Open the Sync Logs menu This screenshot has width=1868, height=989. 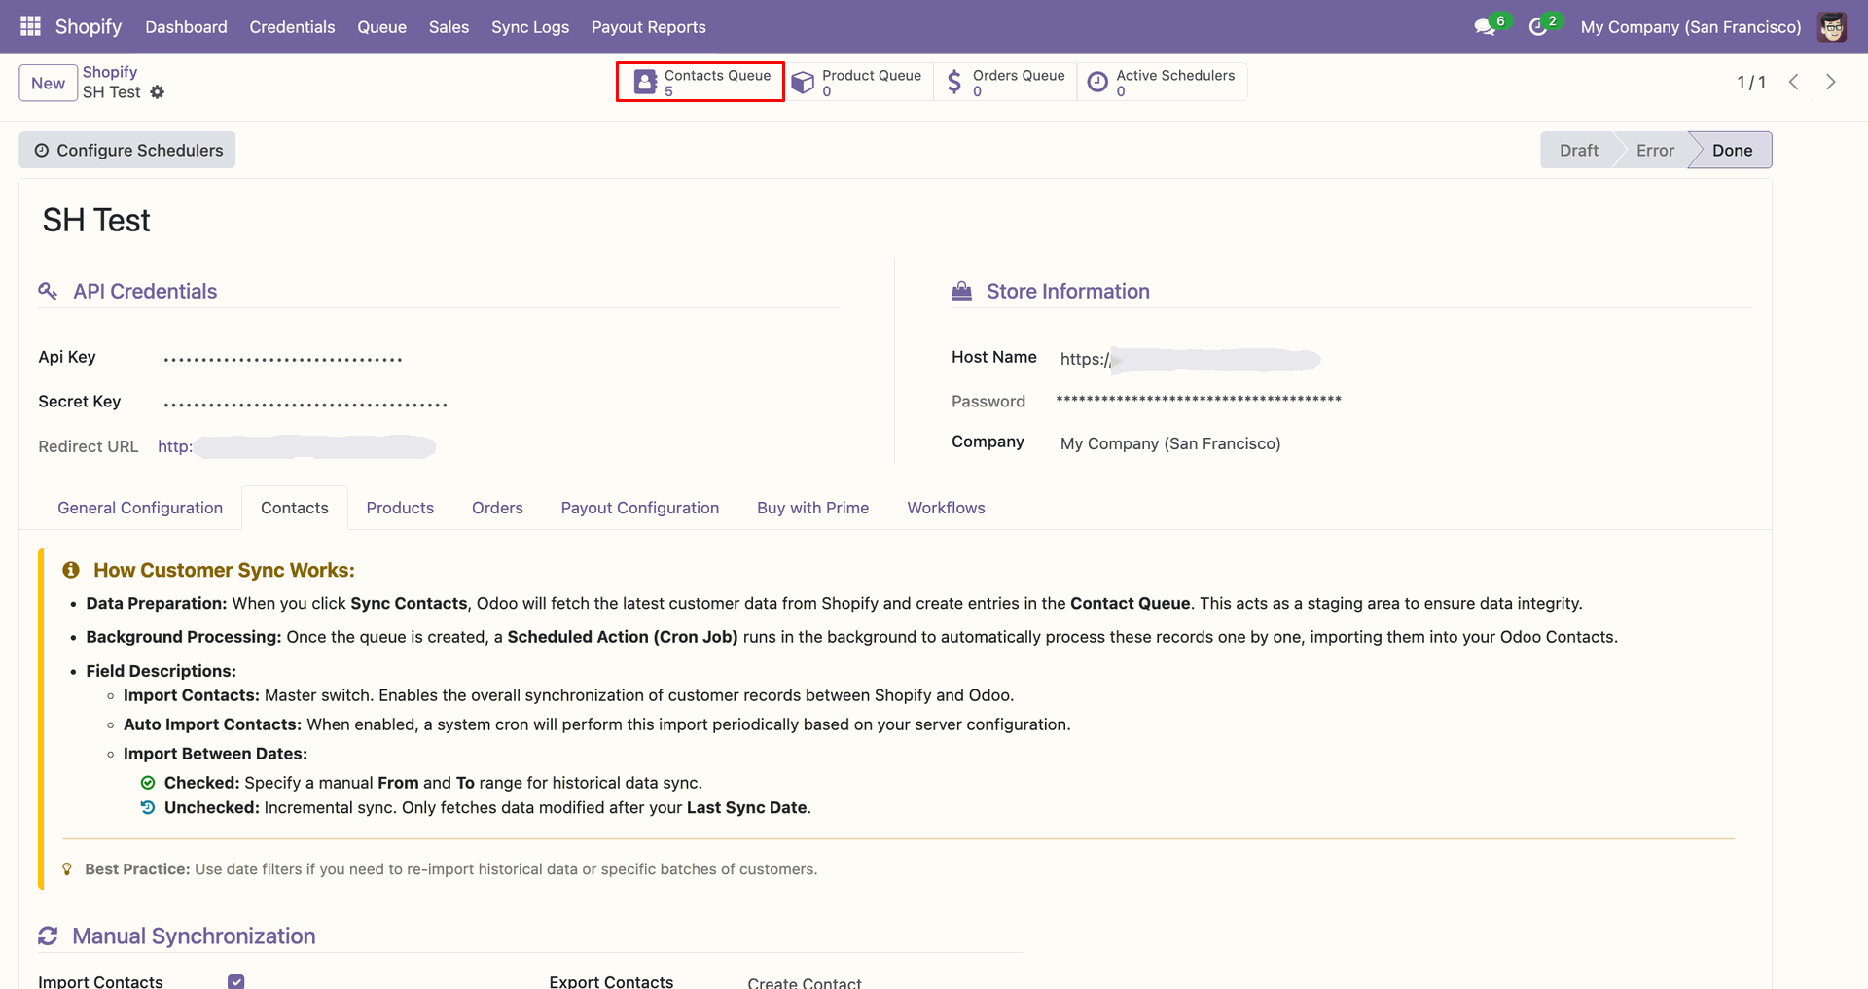pyautogui.click(x=530, y=27)
